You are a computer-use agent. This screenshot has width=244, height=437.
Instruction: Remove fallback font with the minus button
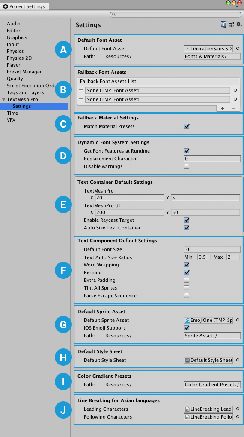[x=233, y=109]
